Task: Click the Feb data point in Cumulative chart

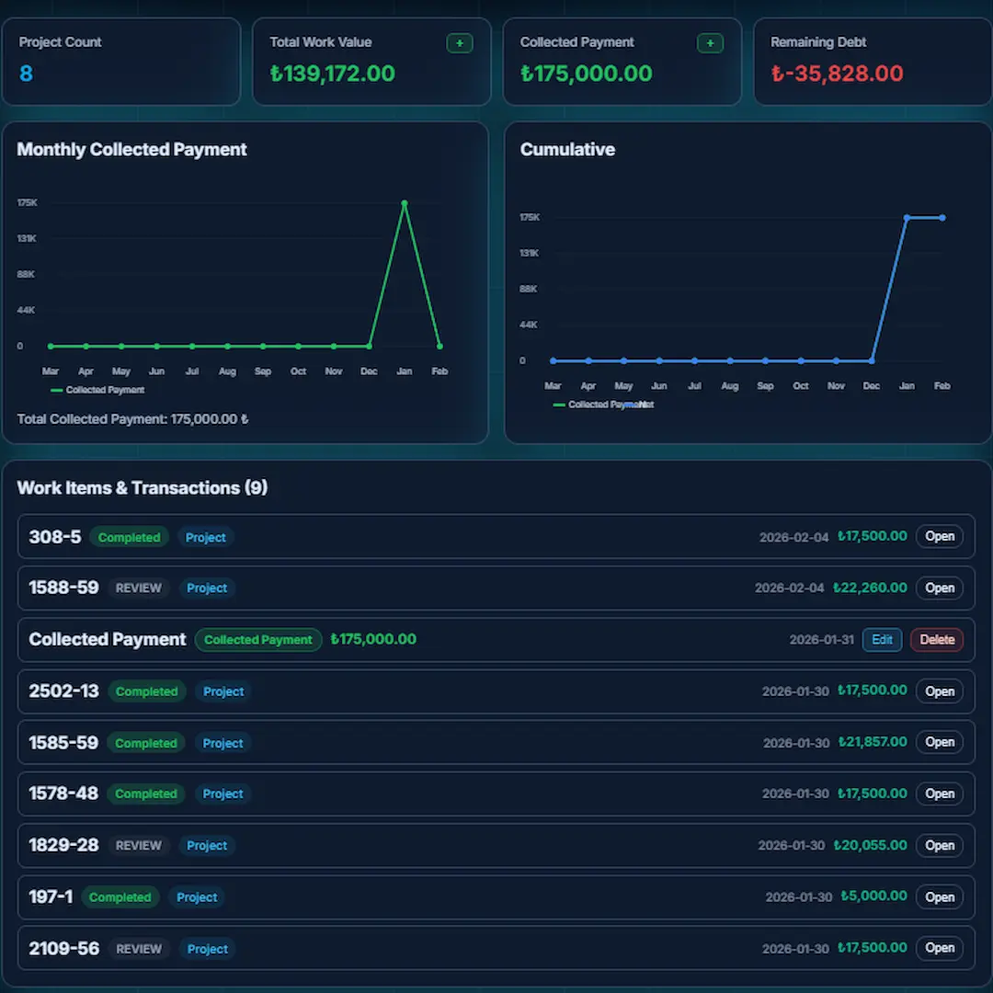Action: pyautogui.click(x=942, y=218)
